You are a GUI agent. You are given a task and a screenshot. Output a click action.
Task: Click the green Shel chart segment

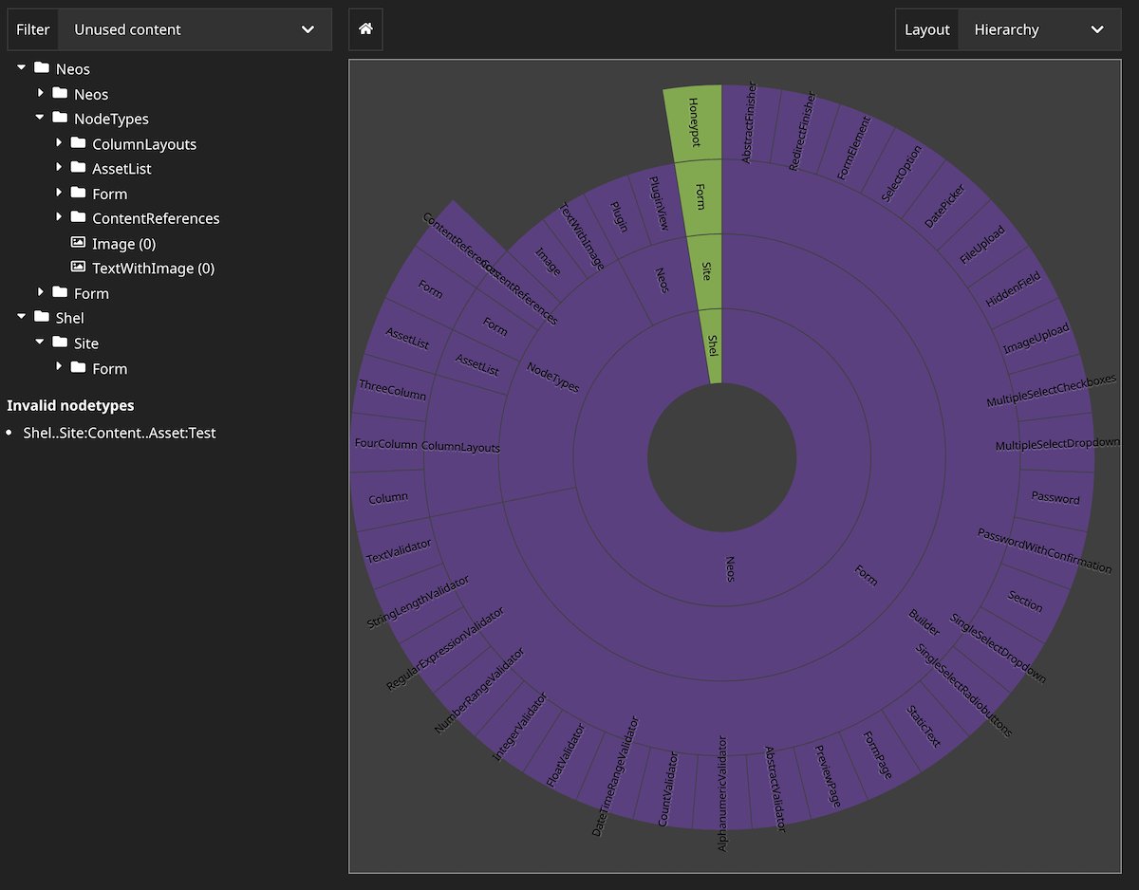[712, 345]
